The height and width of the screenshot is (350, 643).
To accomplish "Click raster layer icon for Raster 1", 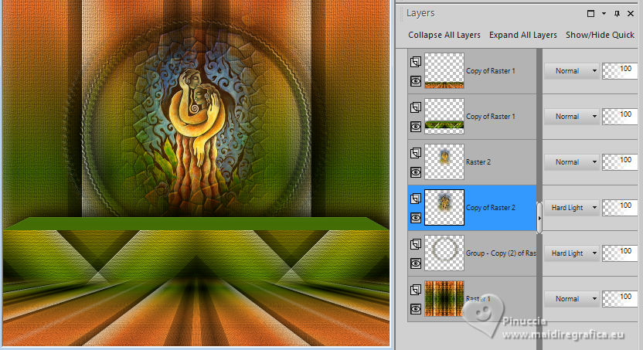I will point(416,289).
